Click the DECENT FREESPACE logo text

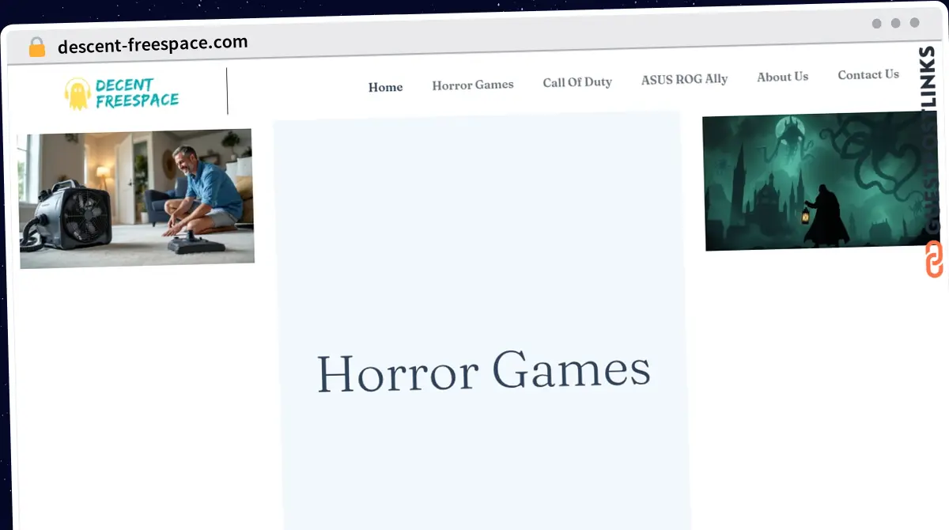click(x=137, y=93)
